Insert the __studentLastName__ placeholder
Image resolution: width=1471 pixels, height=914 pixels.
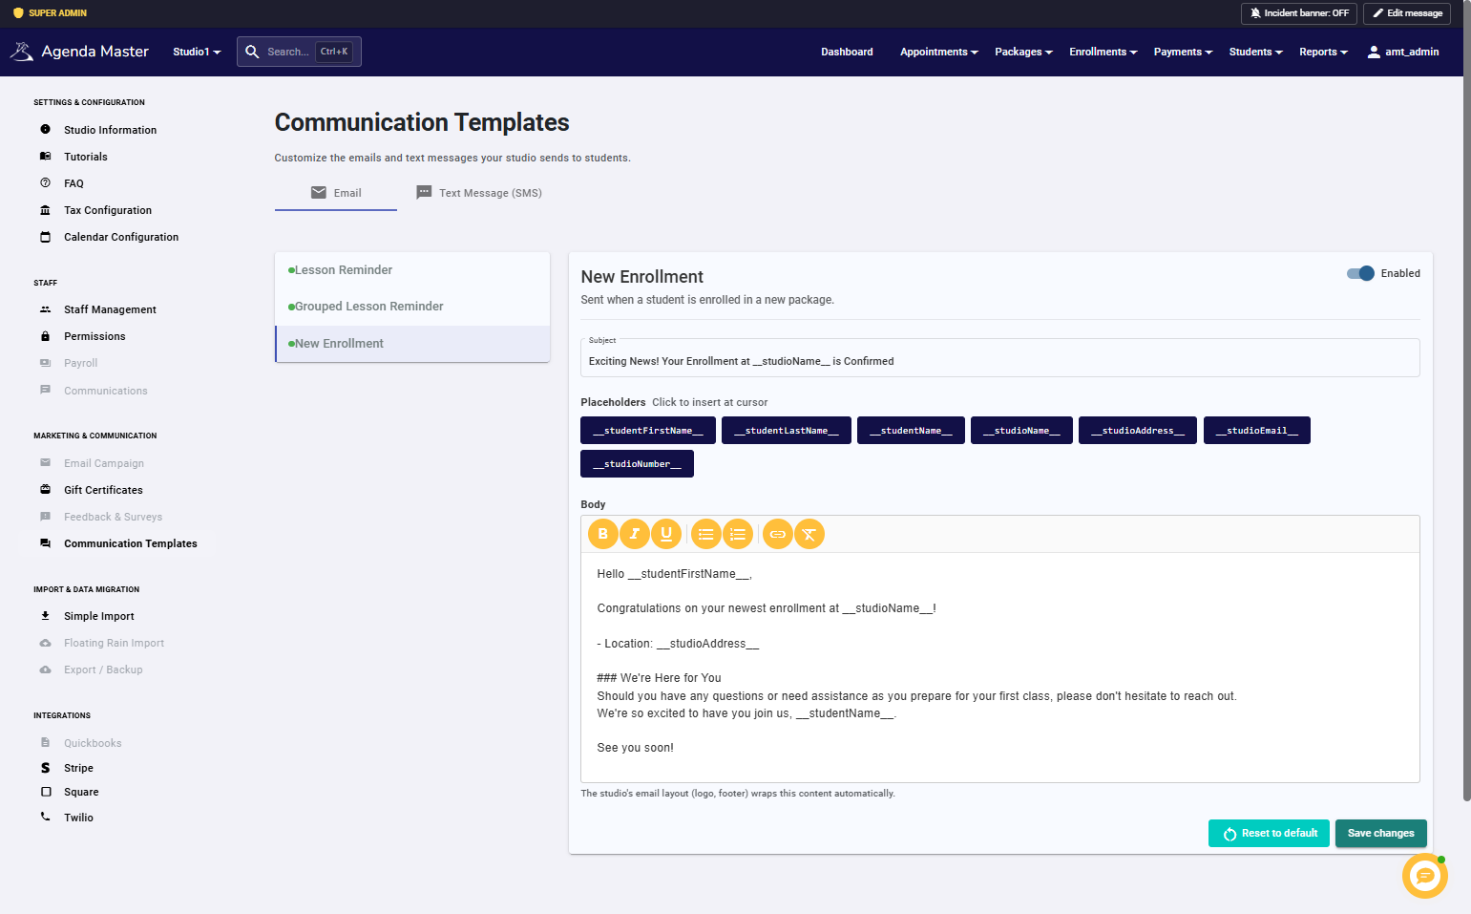pyautogui.click(x=787, y=431)
